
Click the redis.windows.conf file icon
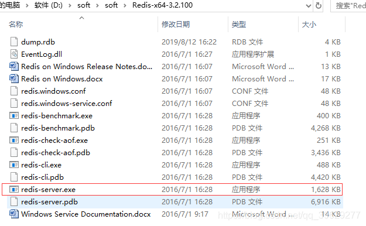point(14,91)
